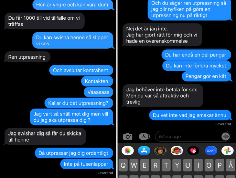Screen dimensions: 236x178
Task: Select the 'Kontakten' message bubble
Action: (97, 81)
